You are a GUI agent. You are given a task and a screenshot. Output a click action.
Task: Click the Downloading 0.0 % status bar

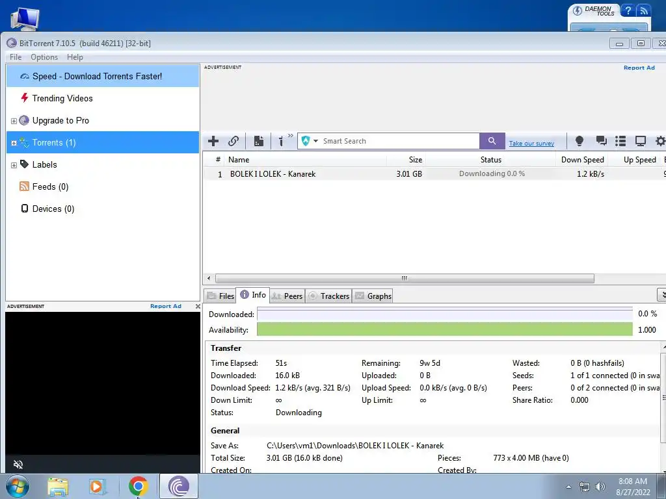point(492,173)
